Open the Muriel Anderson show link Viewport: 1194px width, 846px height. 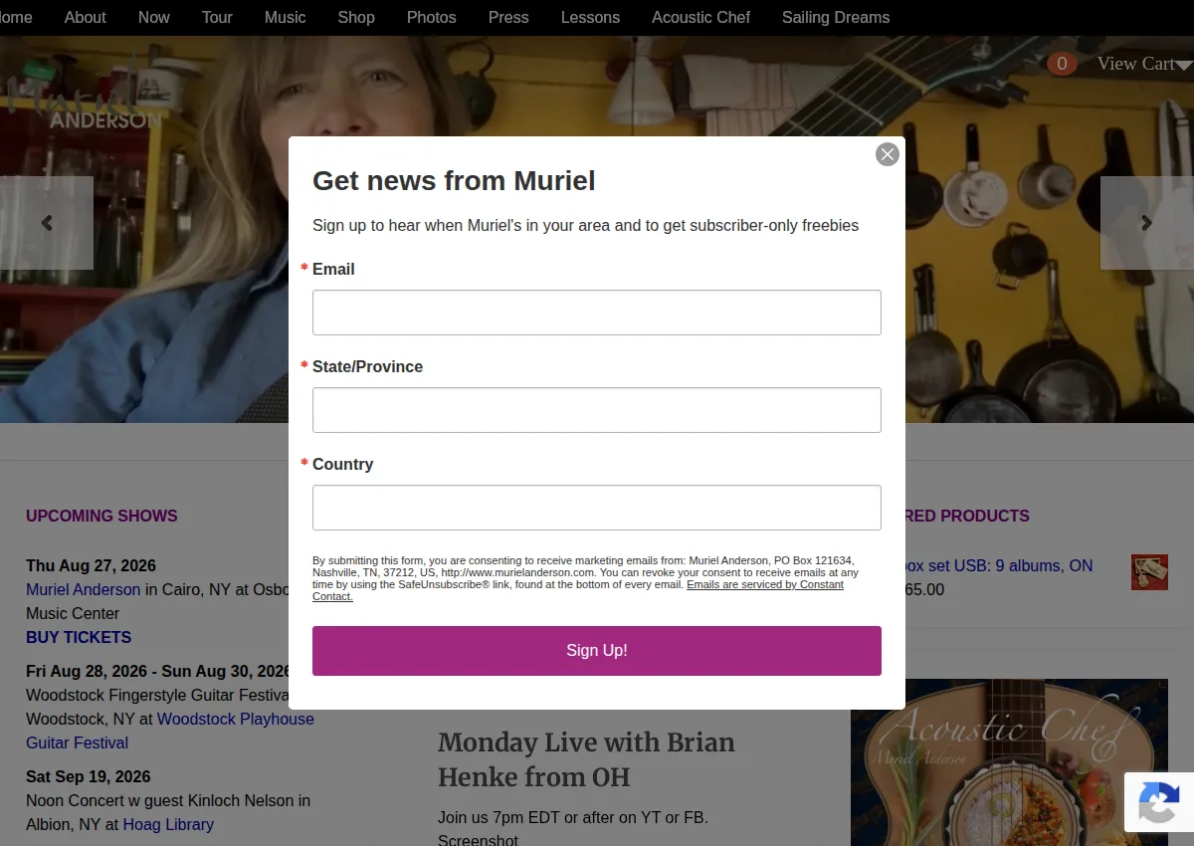(x=84, y=589)
